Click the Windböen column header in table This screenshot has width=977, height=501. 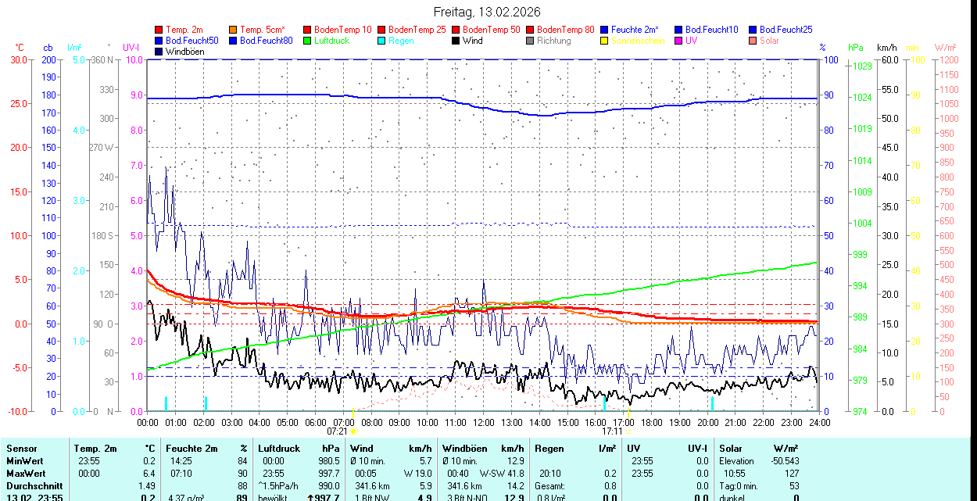tap(464, 449)
